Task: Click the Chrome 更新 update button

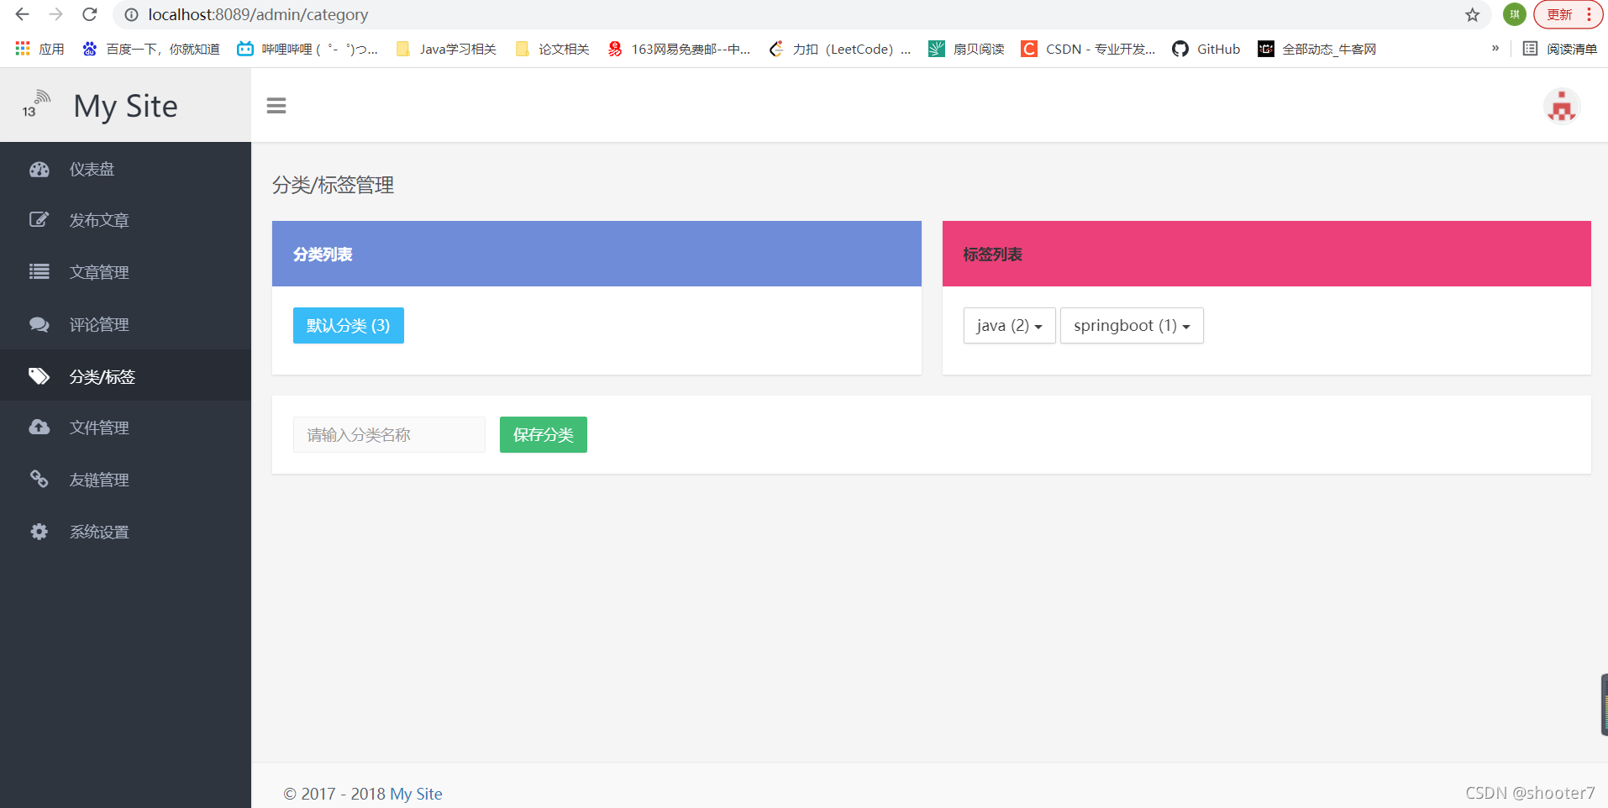Action: point(1568,14)
